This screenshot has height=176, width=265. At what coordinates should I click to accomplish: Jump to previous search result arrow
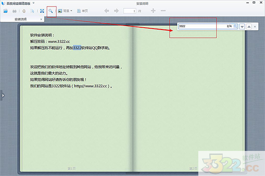pos(249,26)
